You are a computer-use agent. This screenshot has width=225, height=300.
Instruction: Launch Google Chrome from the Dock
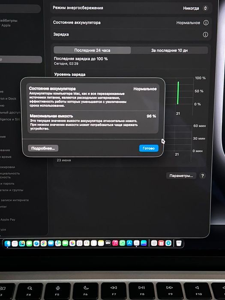44,243
